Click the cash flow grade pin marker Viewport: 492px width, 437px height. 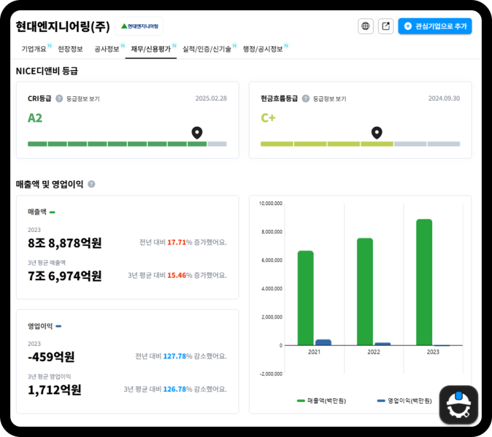377,133
